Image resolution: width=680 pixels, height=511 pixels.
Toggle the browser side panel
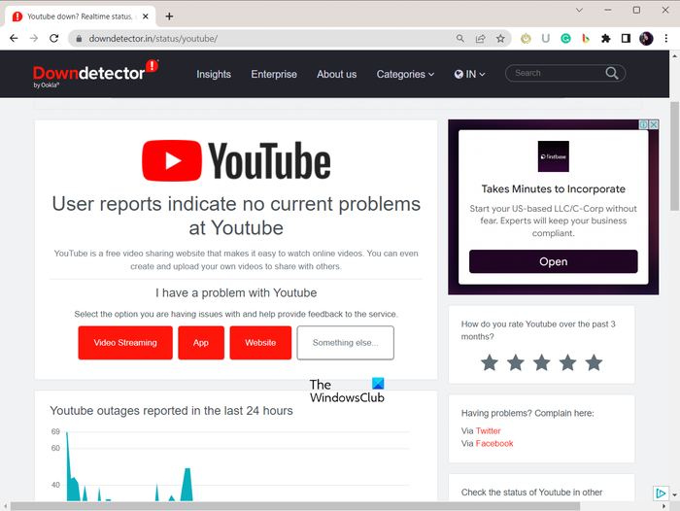pos(626,39)
